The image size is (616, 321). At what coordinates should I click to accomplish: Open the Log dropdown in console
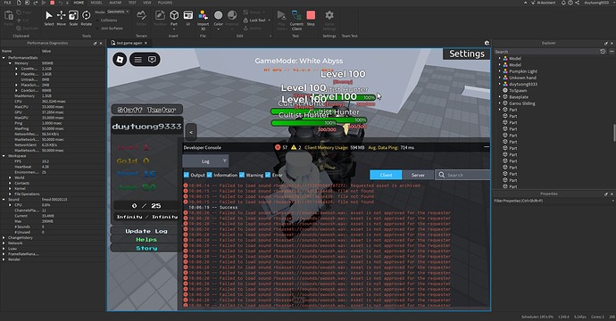(x=205, y=161)
